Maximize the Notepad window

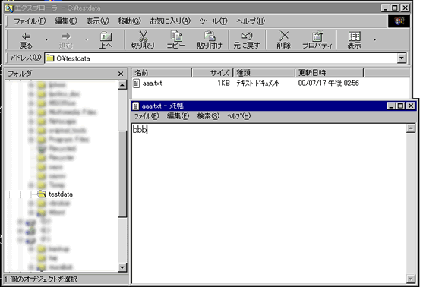coord(401,106)
